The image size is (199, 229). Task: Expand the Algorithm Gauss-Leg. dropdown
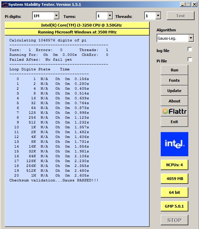click(x=191, y=38)
